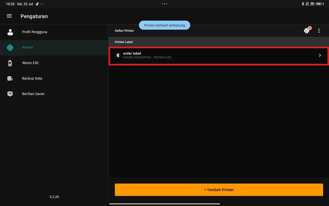
Task: Click the Backup Data database icon
Action: tap(10, 78)
